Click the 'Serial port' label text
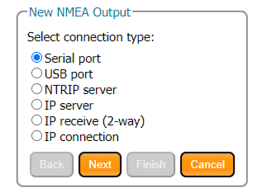The height and width of the screenshot is (193, 253). pyautogui.click(x=73, y=59)
